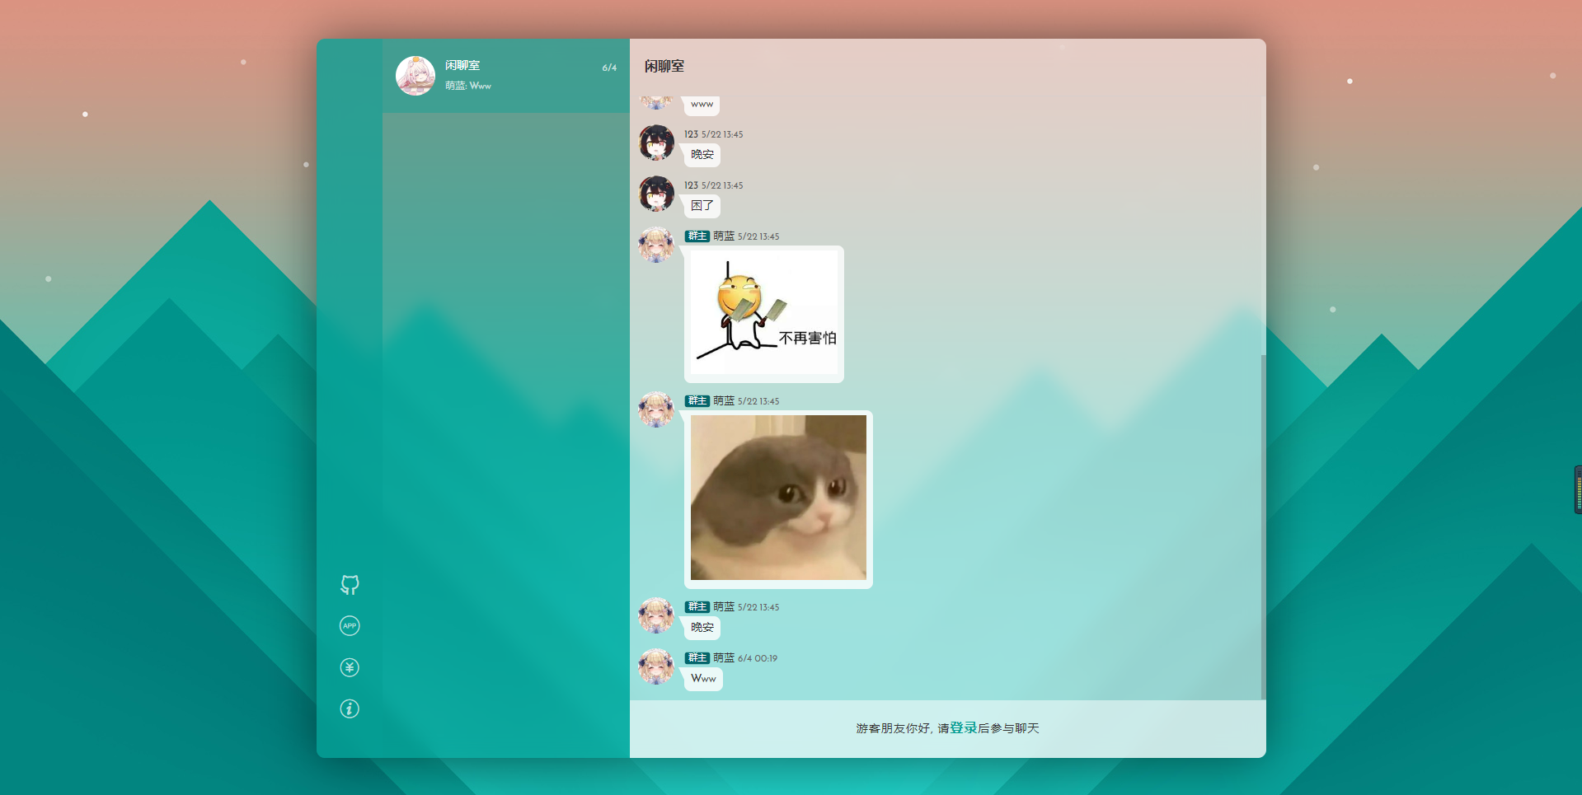1582x795 pixels.
Task: Click the 闲聊室 group avatar in chat list
Action: [x=415, y=76]
